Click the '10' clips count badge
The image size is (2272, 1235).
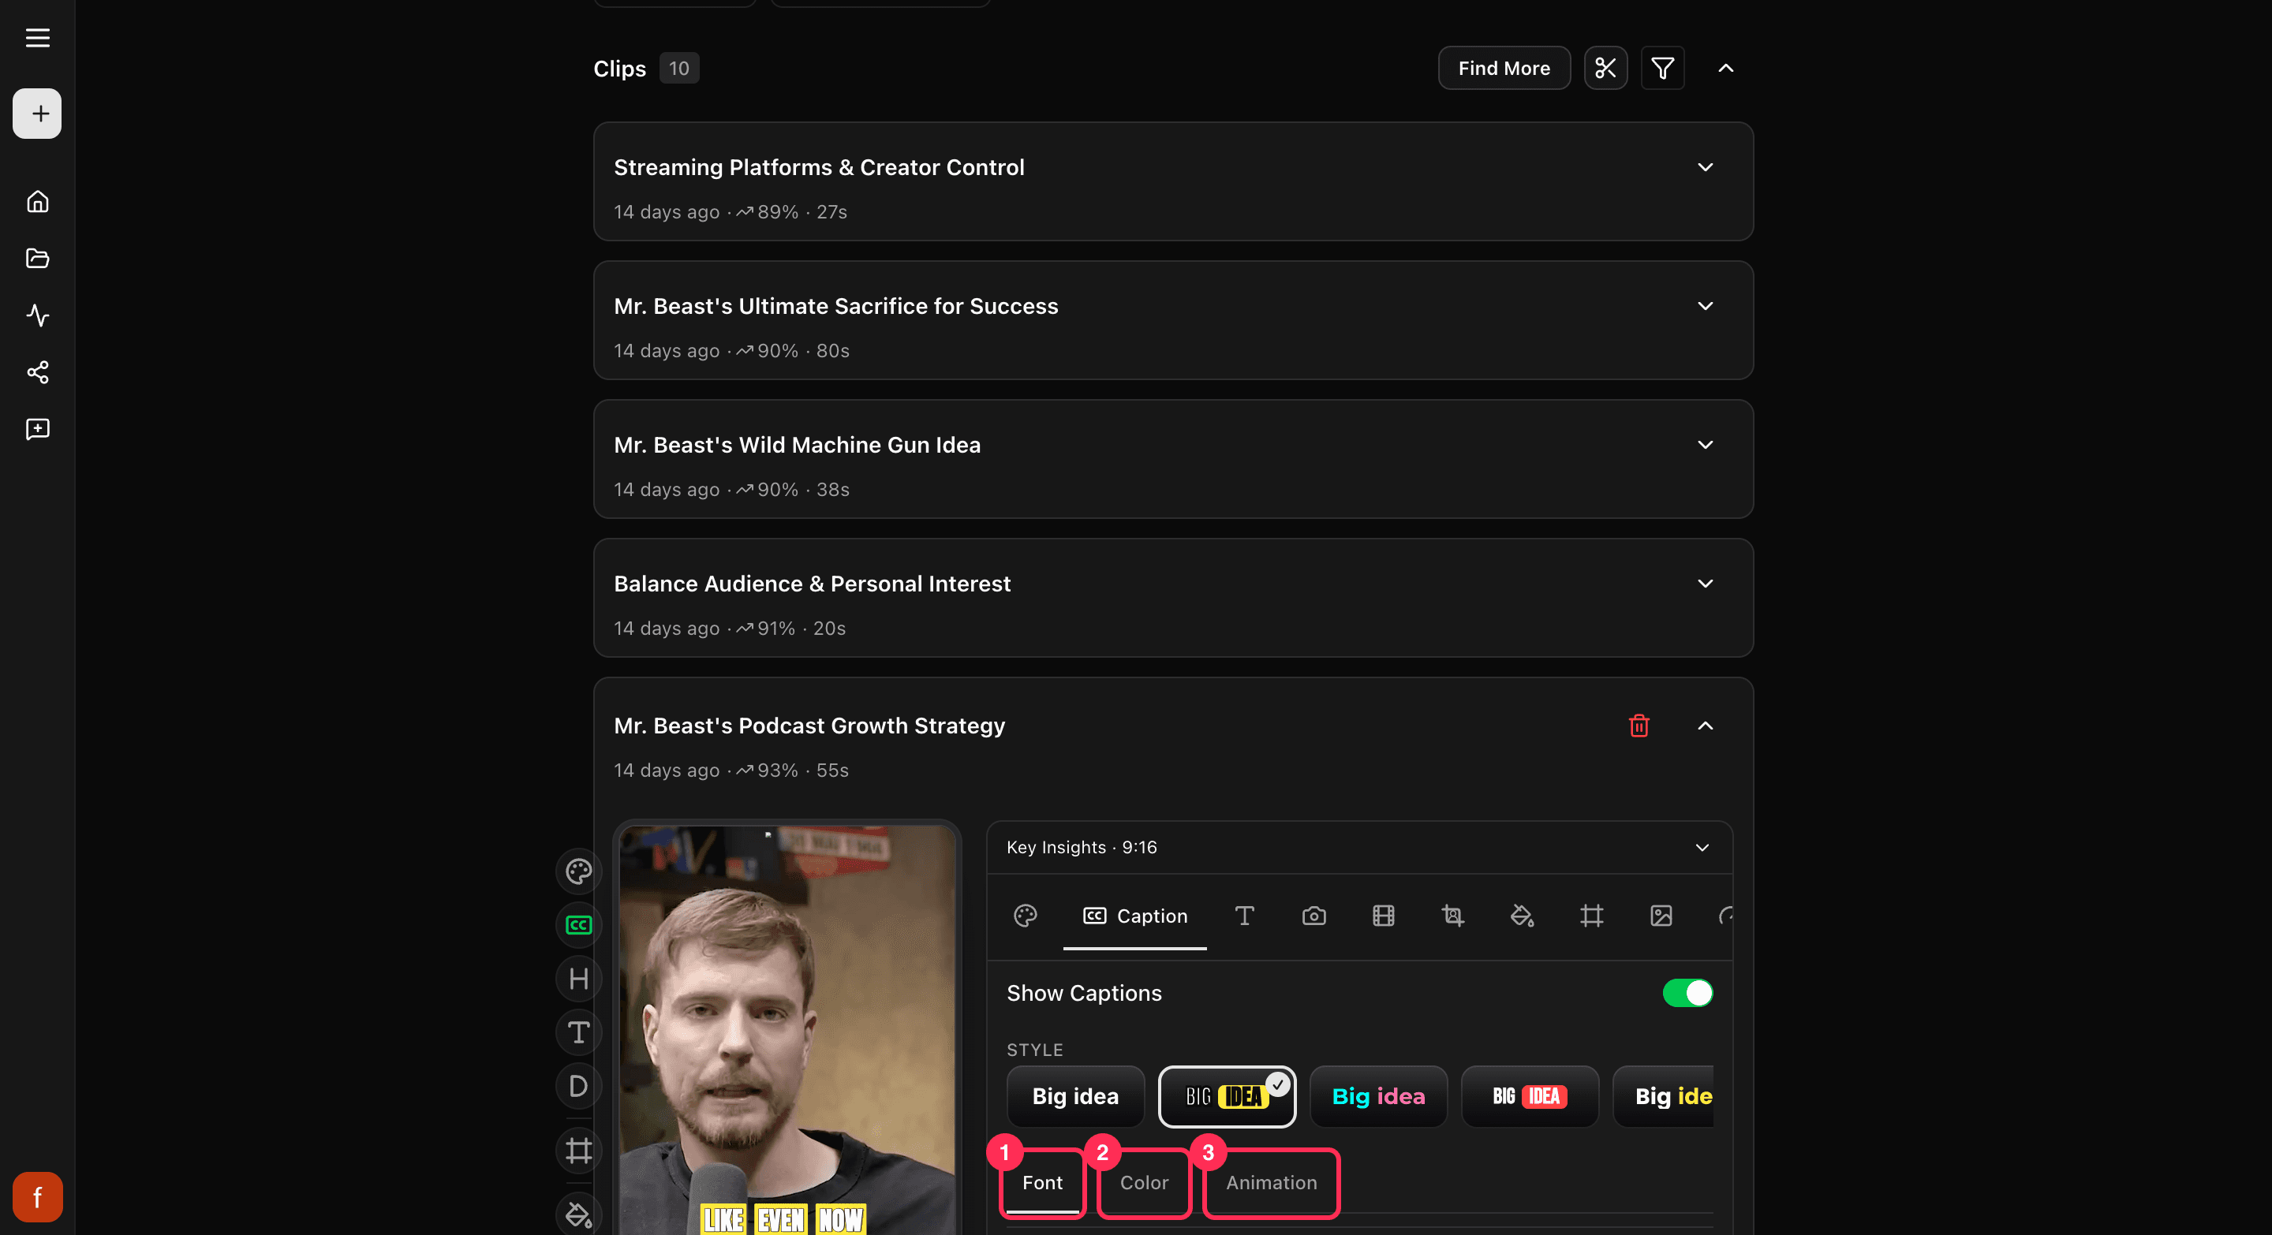678,68
